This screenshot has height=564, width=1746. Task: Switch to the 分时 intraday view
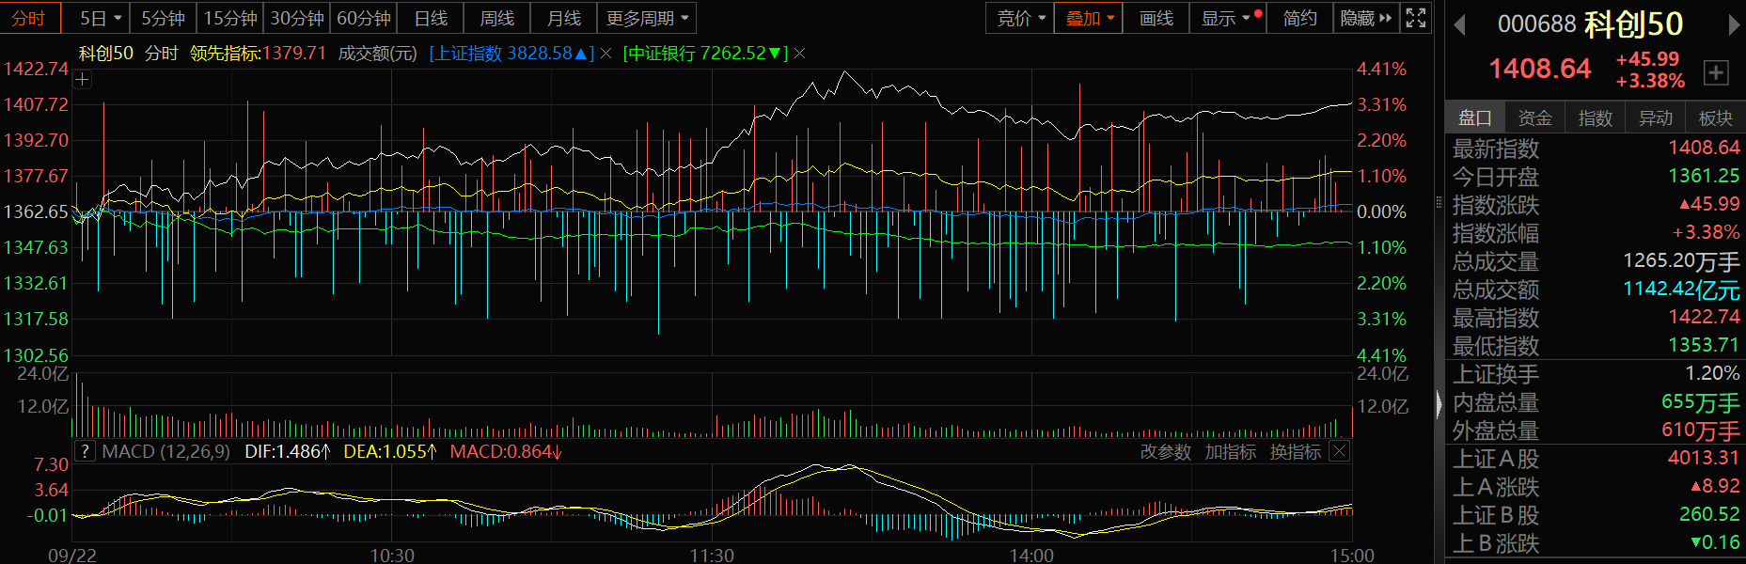tap(29, 18)
